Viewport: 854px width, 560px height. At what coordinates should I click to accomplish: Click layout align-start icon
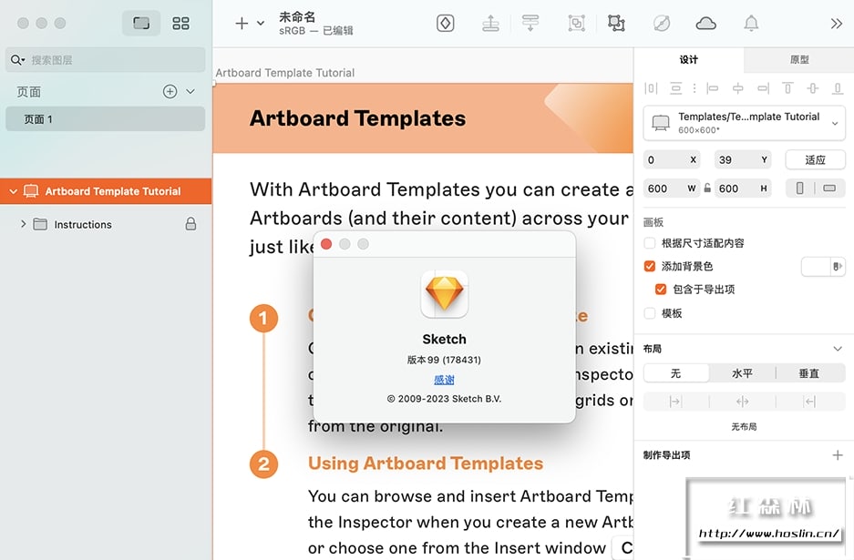[675, 402]
